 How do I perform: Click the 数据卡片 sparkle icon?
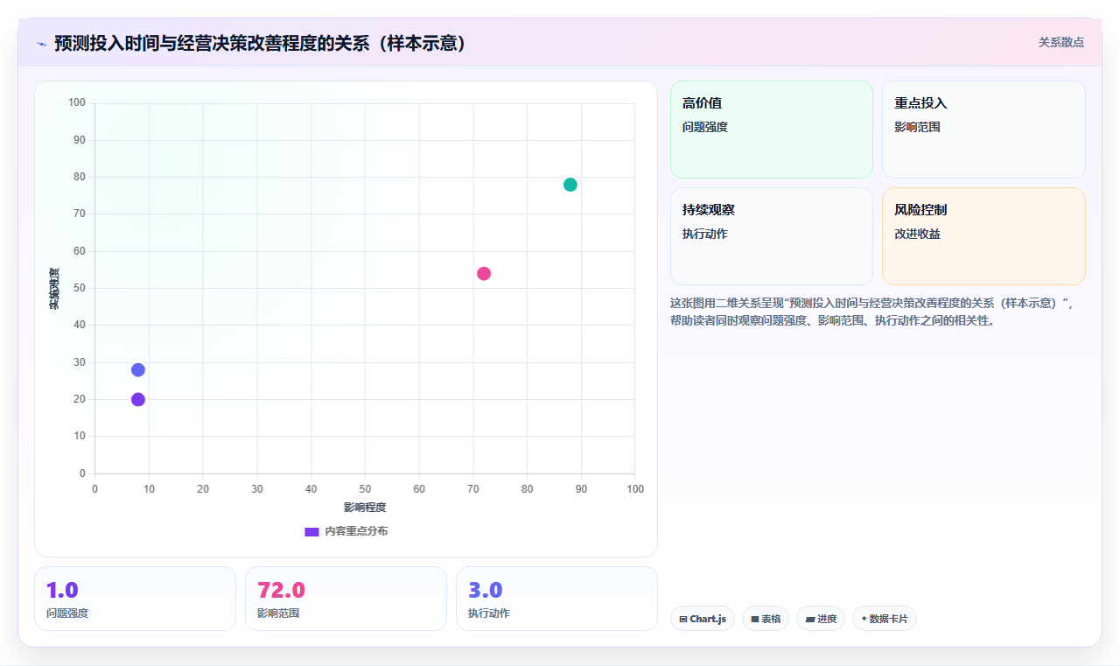(x=864, y=619)
